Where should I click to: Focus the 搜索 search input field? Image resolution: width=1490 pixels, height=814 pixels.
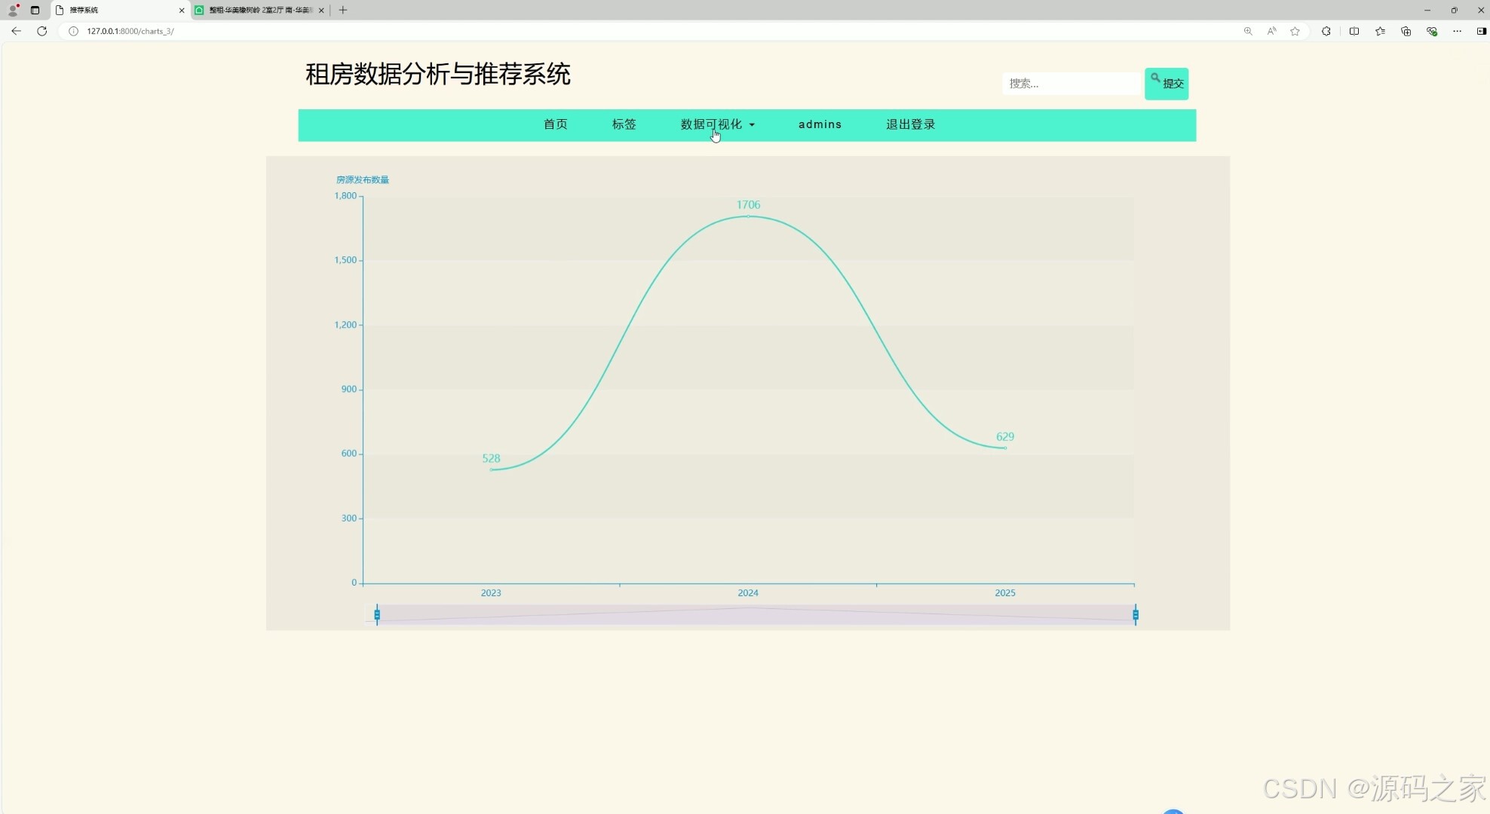(x=1071, y=84)
